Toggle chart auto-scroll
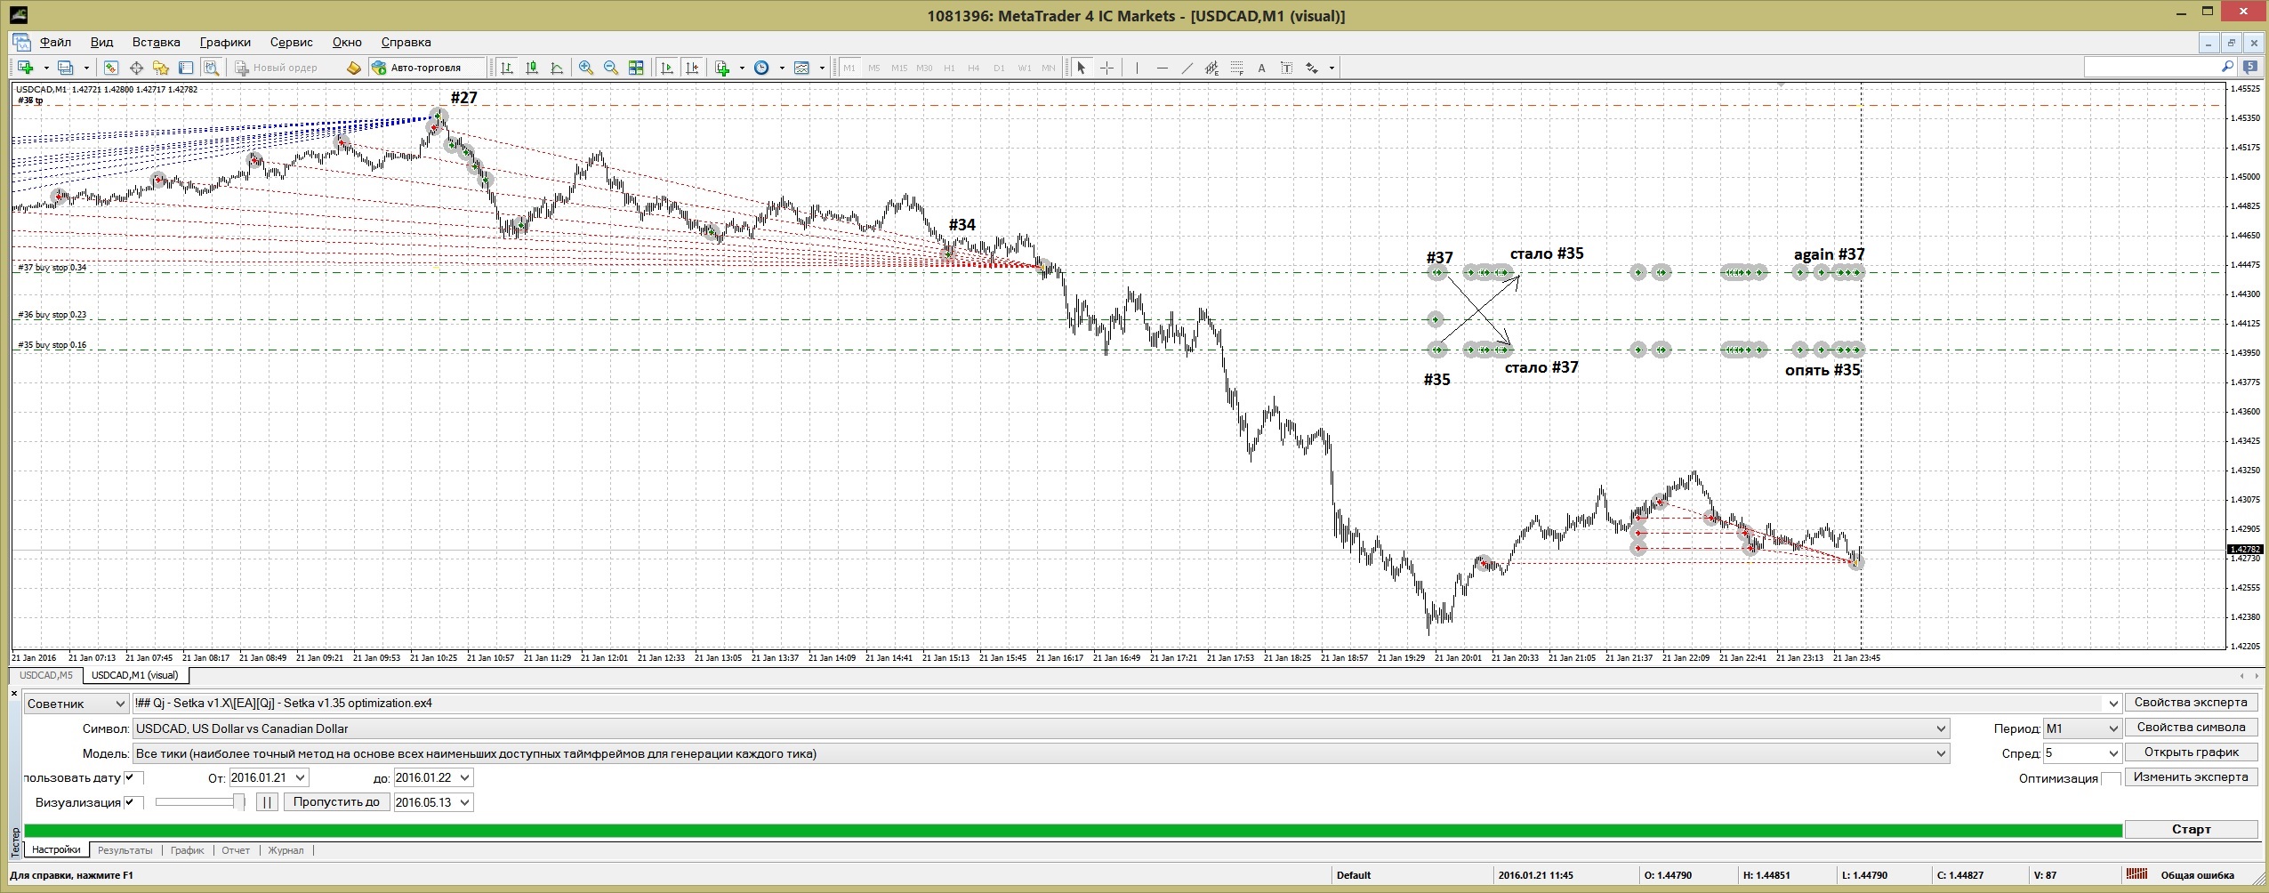The width and height of the screenshot is (2269, 893). point(667,68)
